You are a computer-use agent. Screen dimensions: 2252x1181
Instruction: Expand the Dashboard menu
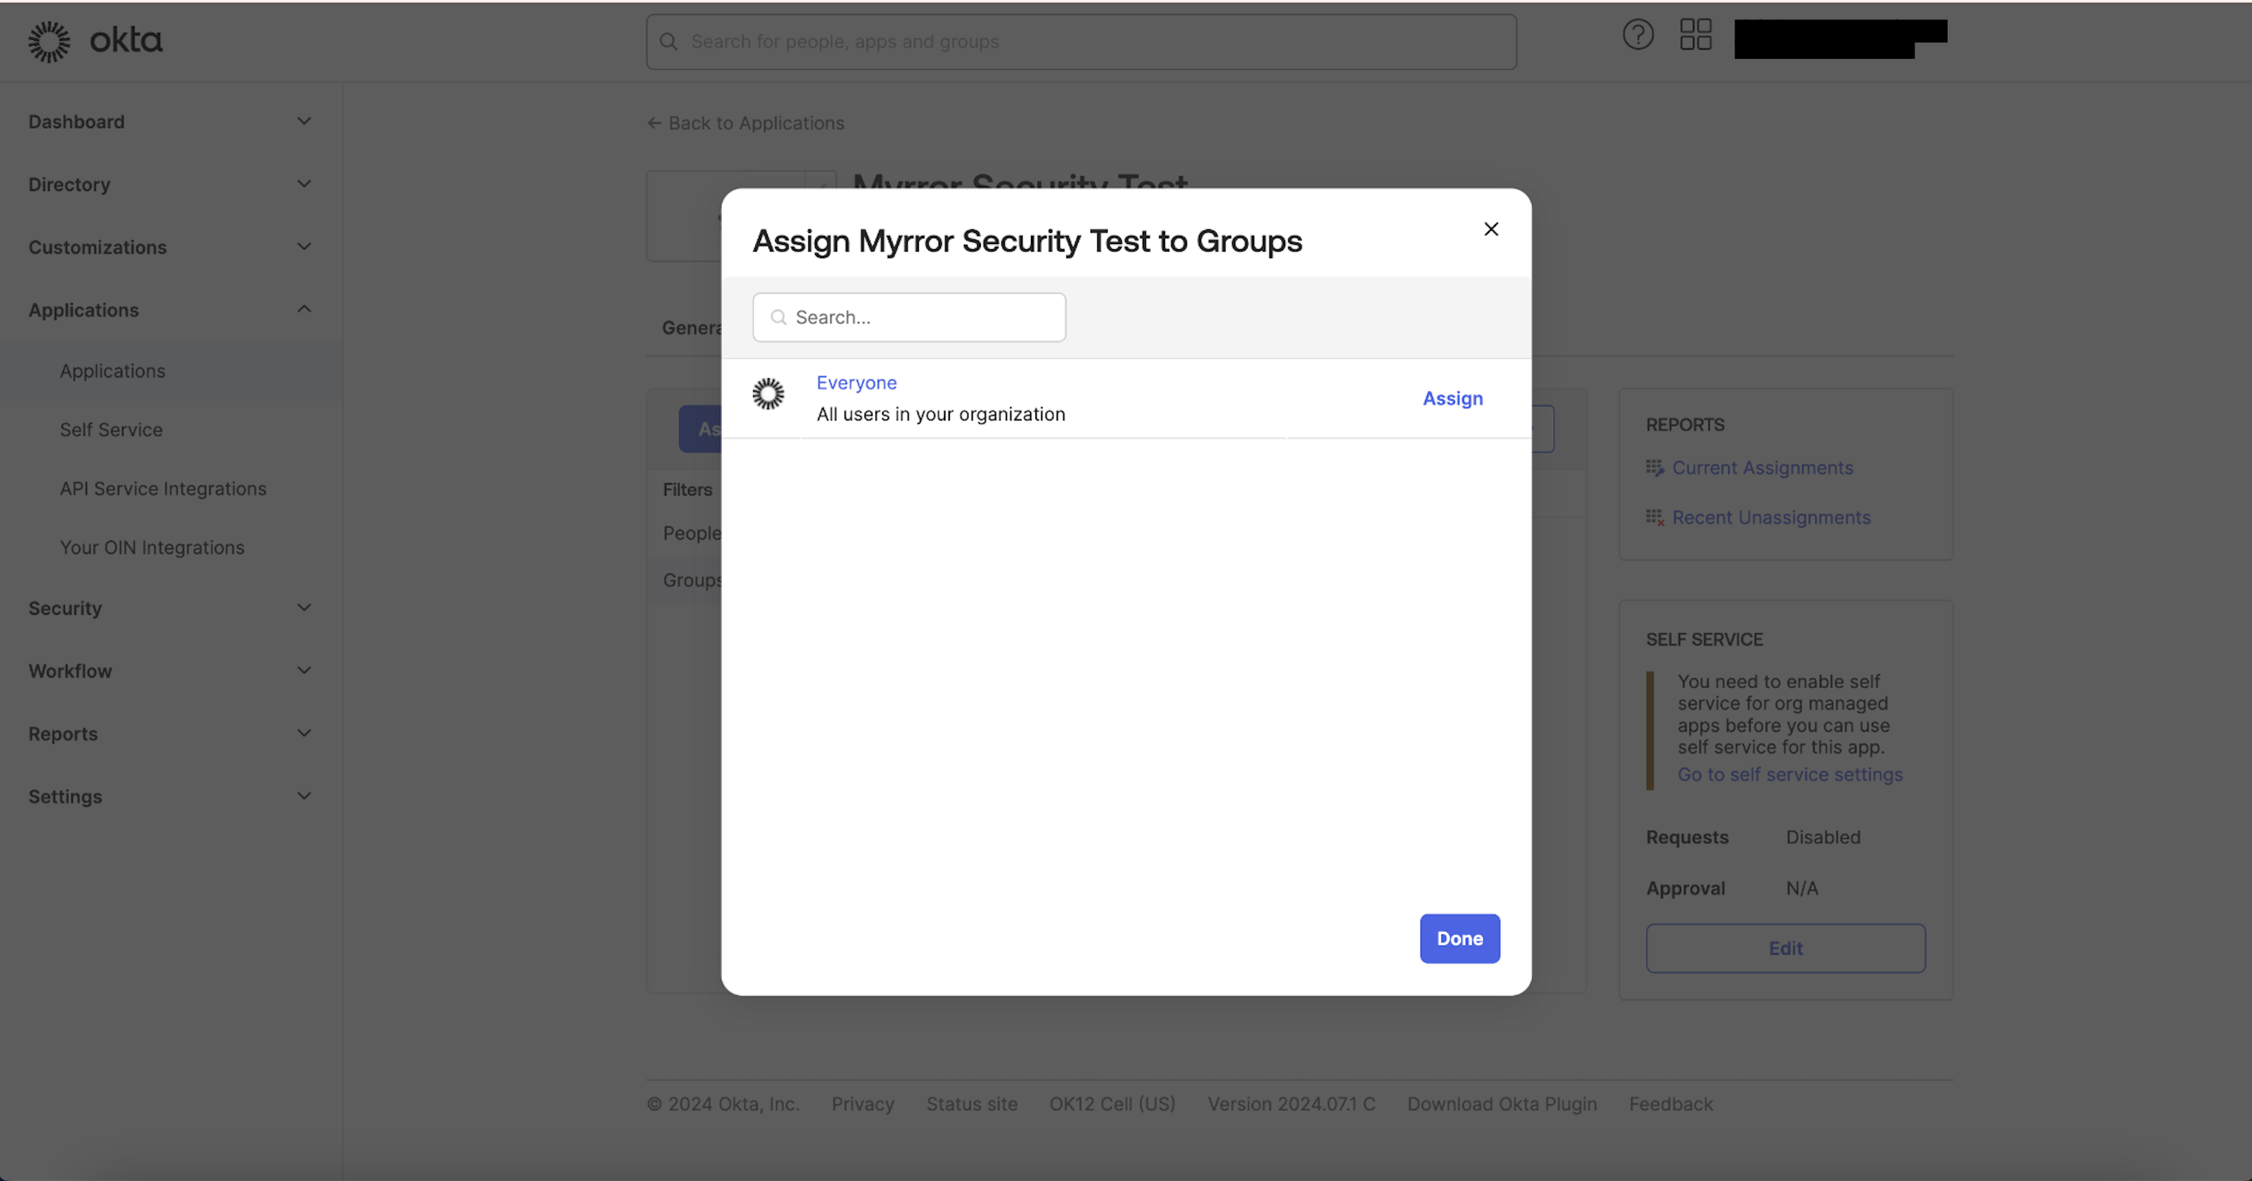click(304, 122)
